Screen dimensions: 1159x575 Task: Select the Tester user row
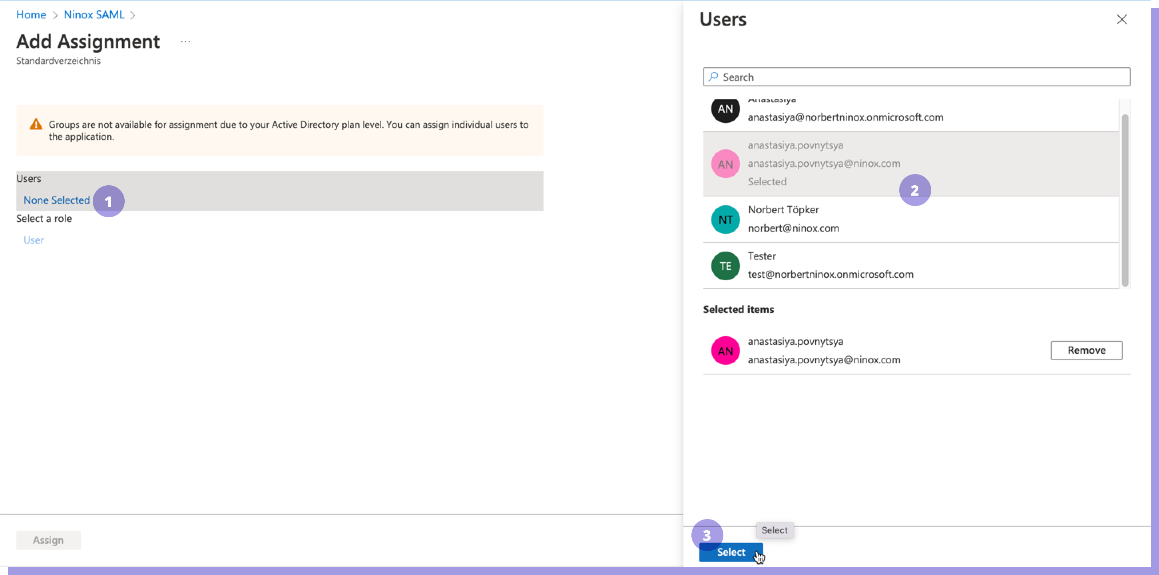tap(911, 266)
